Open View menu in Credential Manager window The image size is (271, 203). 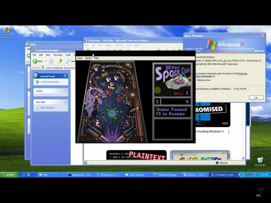[x=48, y=55]
